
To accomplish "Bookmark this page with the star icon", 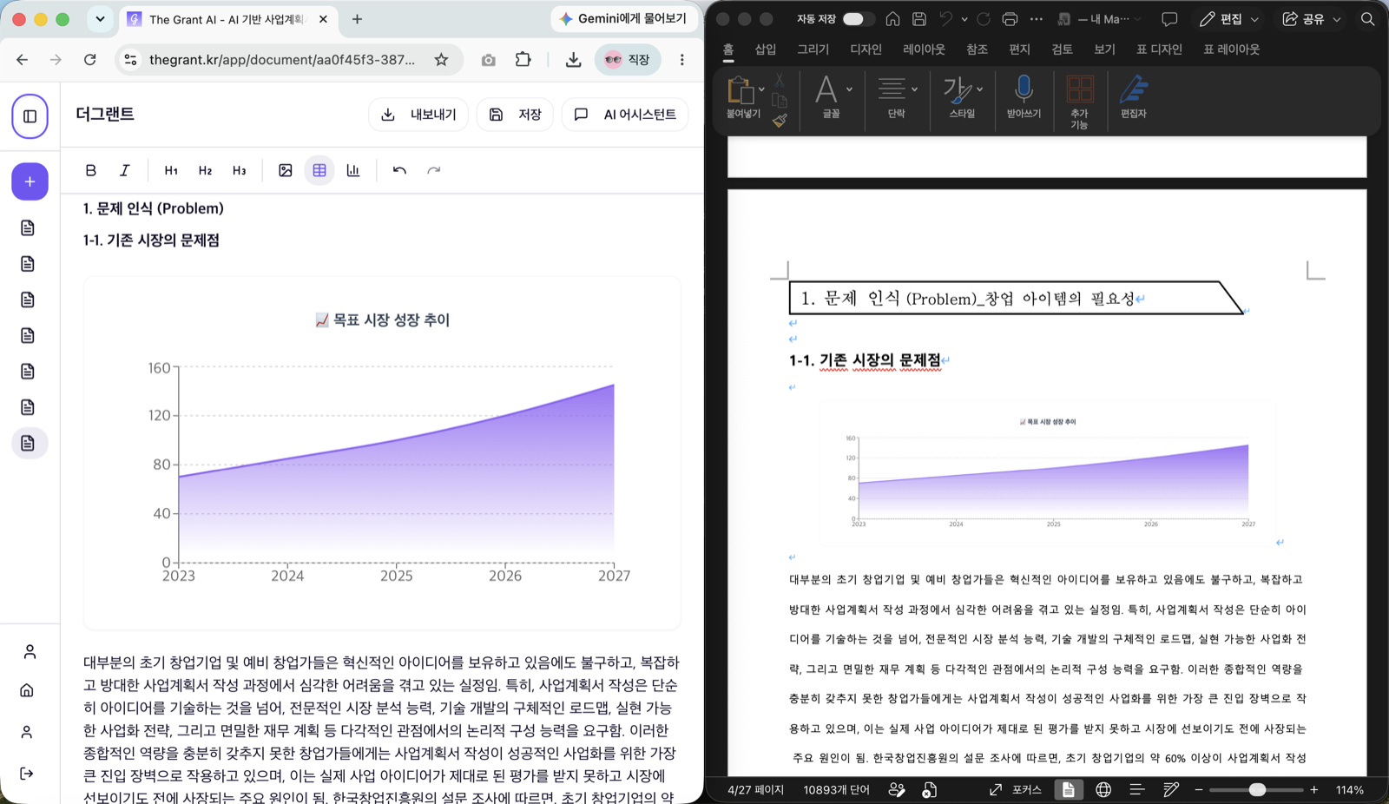I will click(441, 59).
